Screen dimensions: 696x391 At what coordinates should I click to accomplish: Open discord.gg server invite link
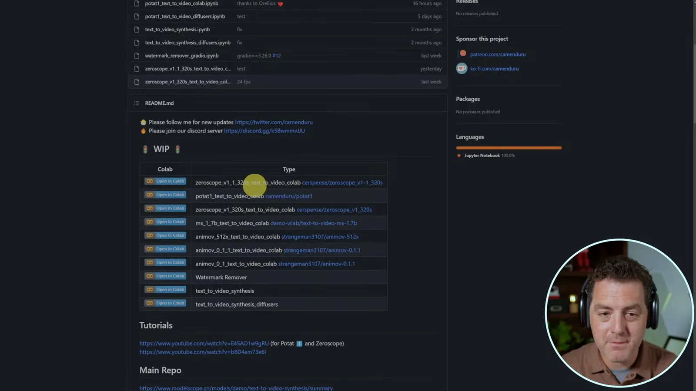(x=264, y=131)
